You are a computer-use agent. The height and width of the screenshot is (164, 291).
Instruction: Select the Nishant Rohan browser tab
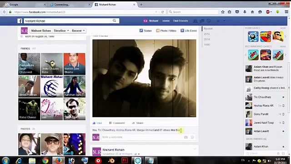click(x=115, y=5)
